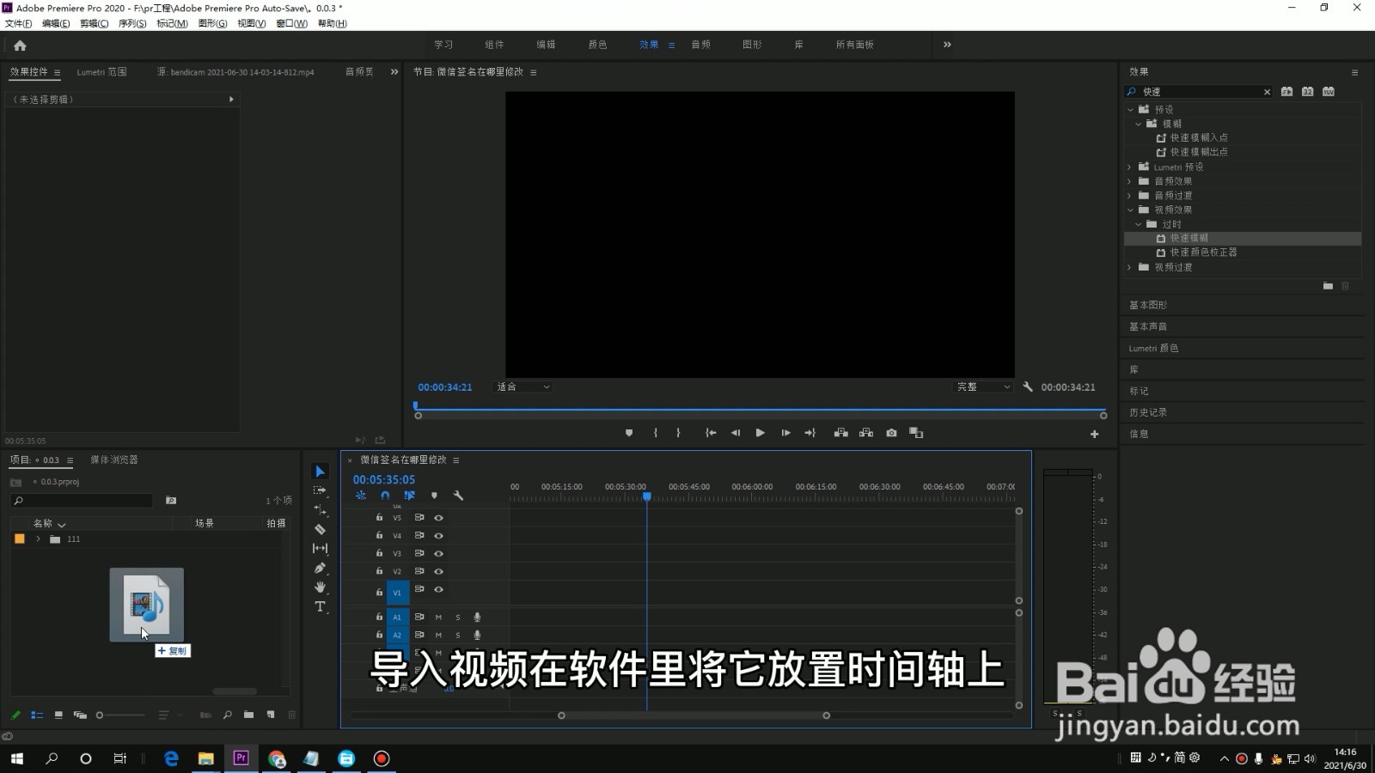Viewport: 1375px width, 773px height.
Task: Click Go to Out point button
Action: point(810,433)
